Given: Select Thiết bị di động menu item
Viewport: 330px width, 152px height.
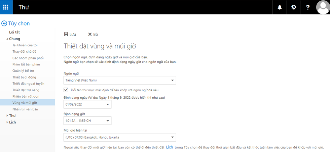Looking at the screenshot, I should click(24, 77).
